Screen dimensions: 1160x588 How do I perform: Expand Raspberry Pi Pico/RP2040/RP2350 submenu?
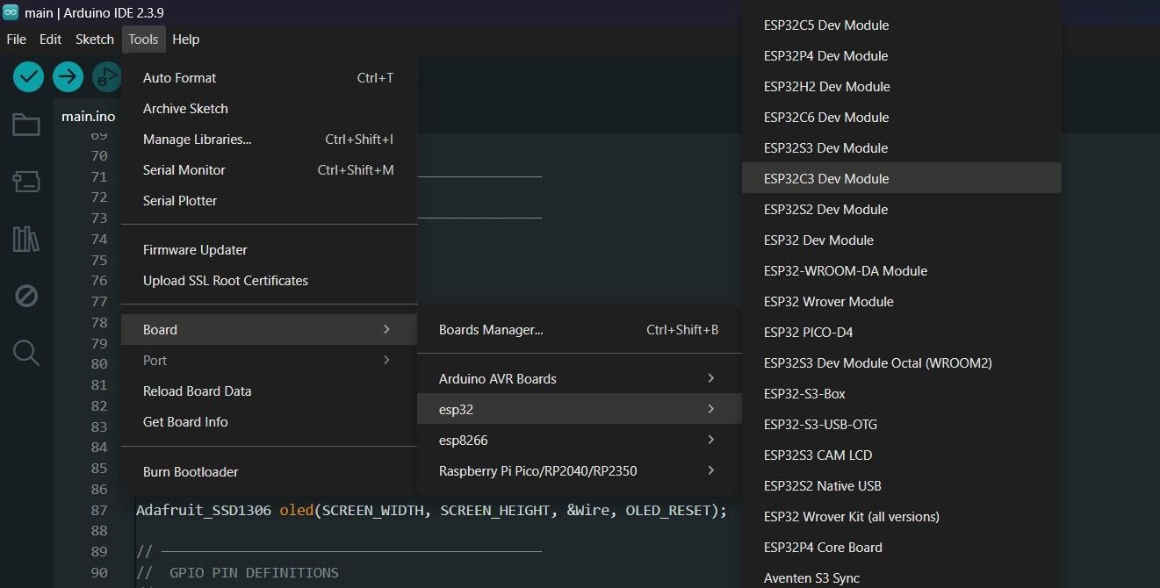click(x=580, y=471)
